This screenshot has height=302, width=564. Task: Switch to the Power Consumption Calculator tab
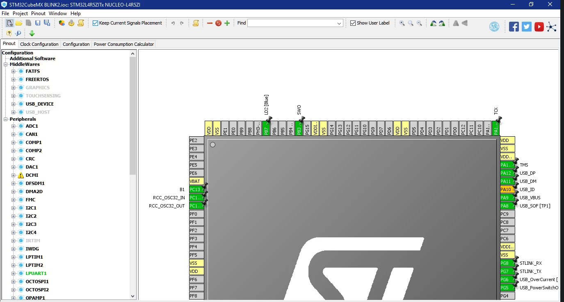pyautogui.click(x=124, y=44)
